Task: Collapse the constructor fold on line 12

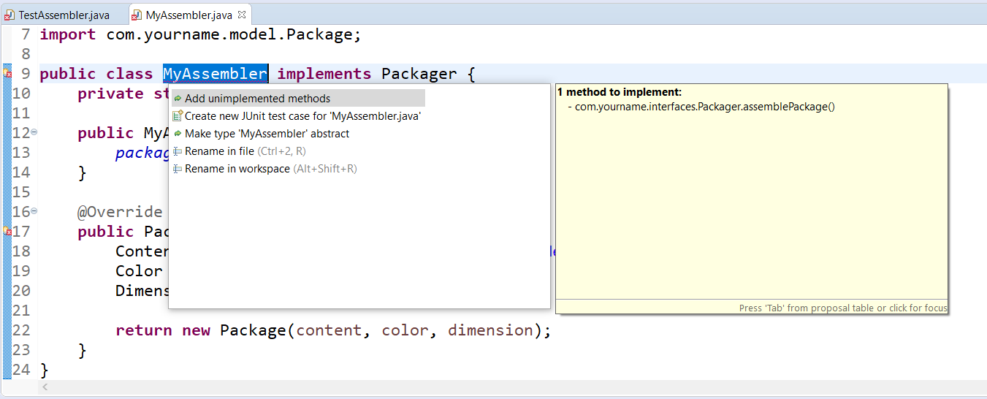Action: coord(34,132)
